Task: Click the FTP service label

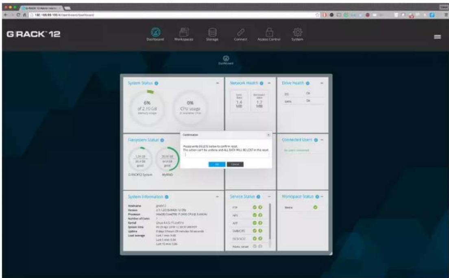Action: click(x=235, y=208)
